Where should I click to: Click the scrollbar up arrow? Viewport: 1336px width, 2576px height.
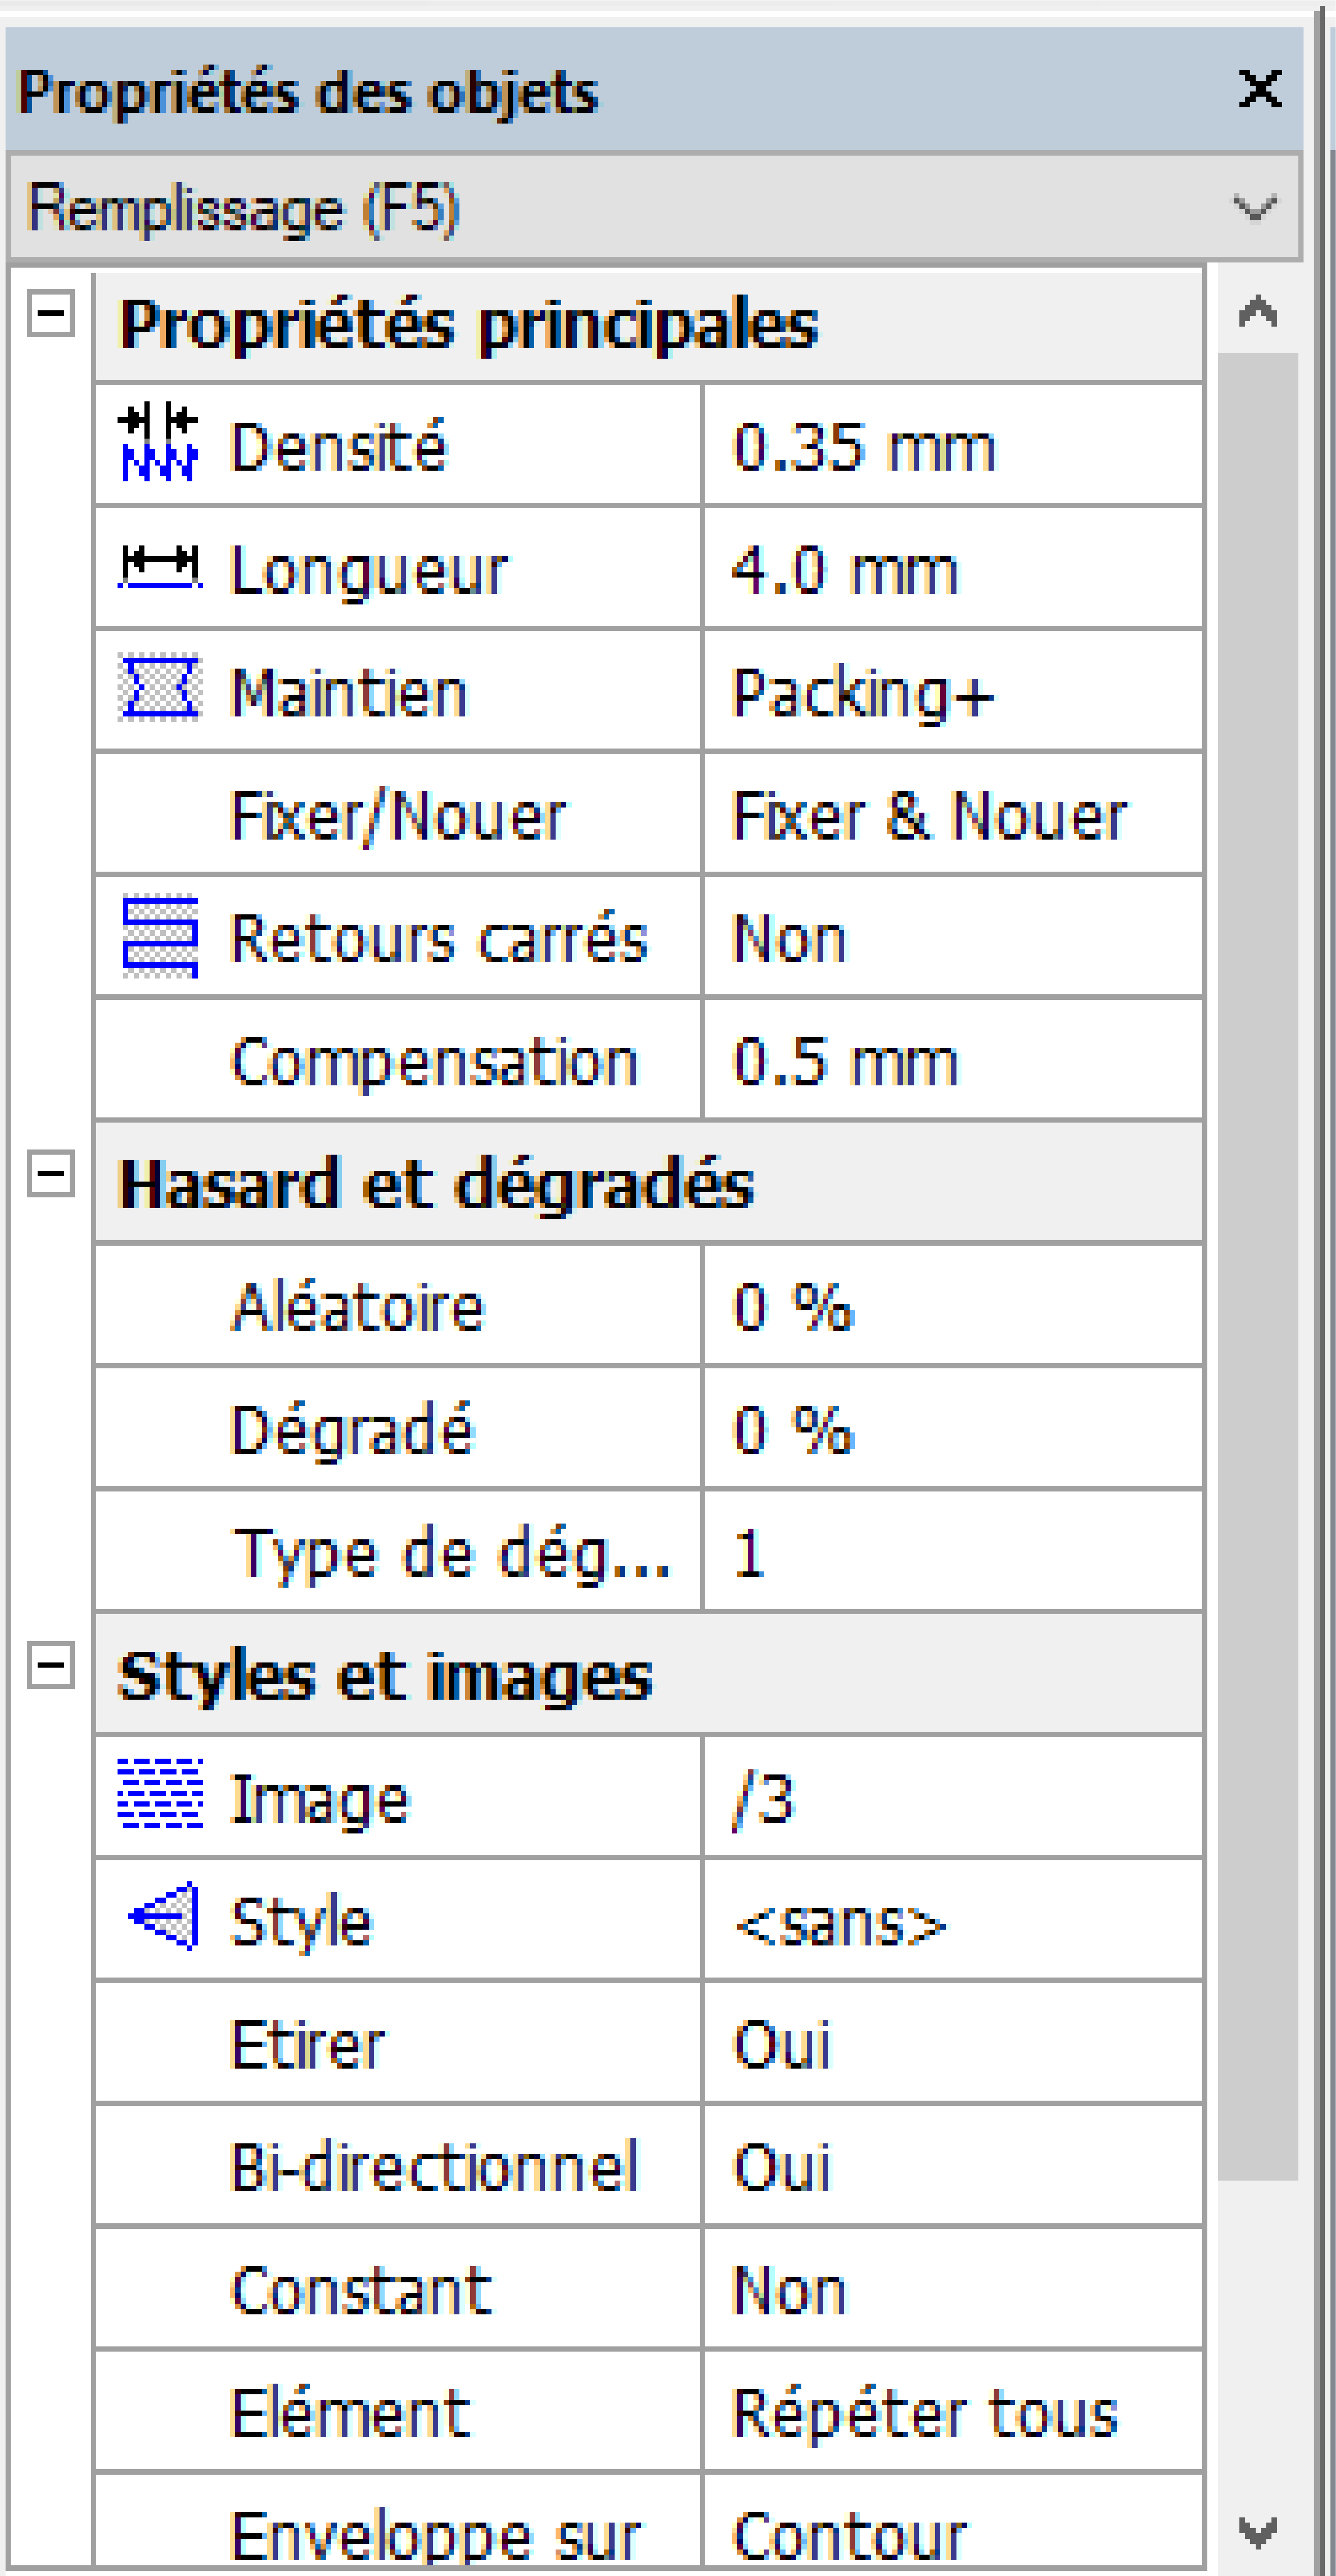[1258, 311]
